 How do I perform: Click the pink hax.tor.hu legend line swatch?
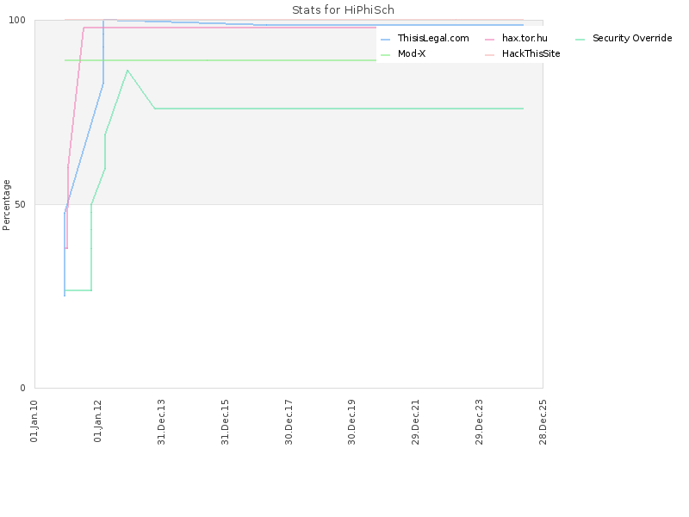489,40
